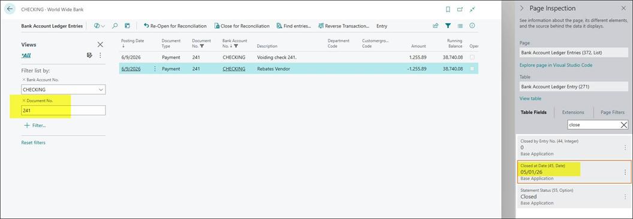Click the save view icon beside All

(x=90, y=55)
